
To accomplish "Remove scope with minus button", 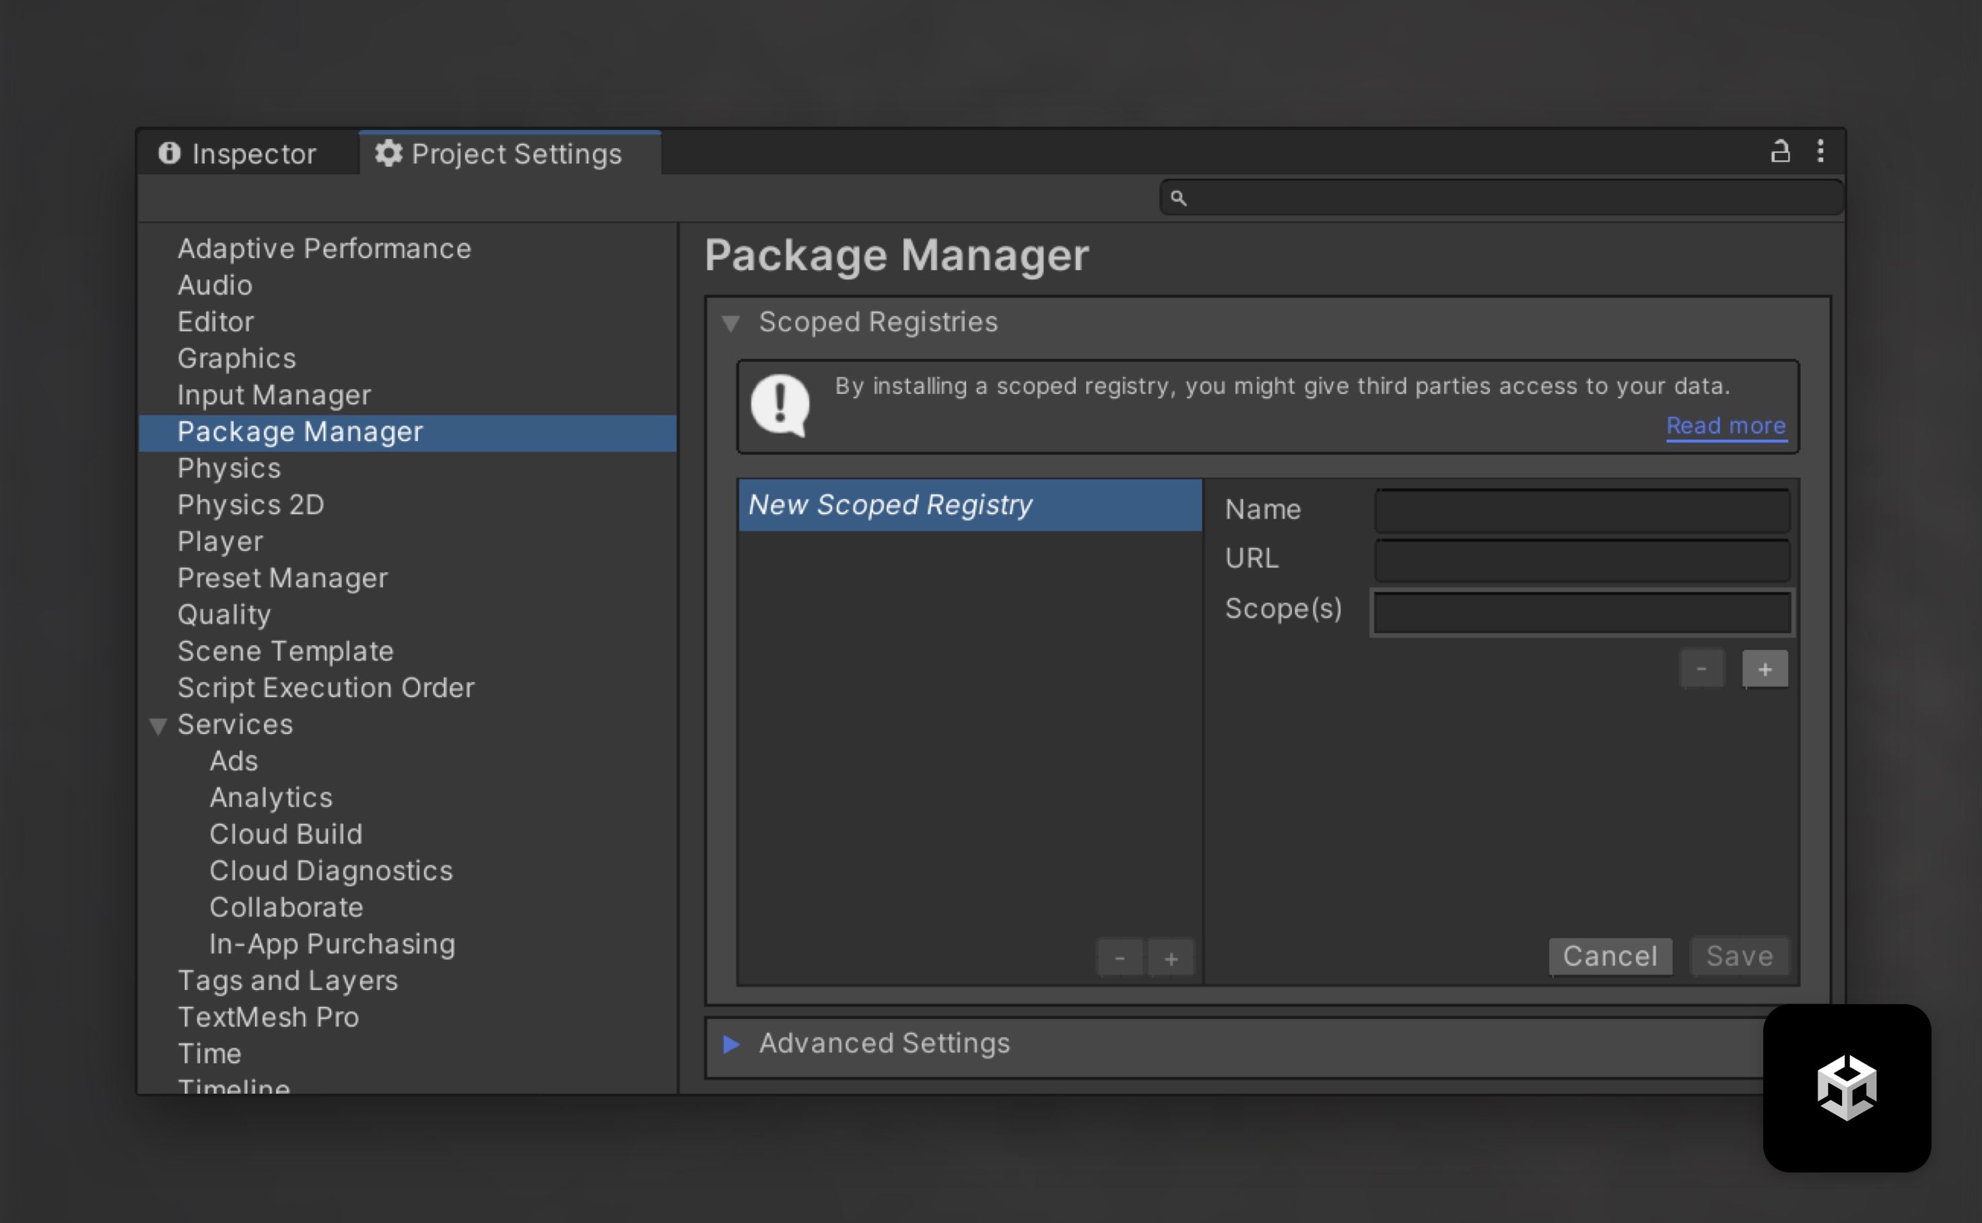I will click(1701, 669).
